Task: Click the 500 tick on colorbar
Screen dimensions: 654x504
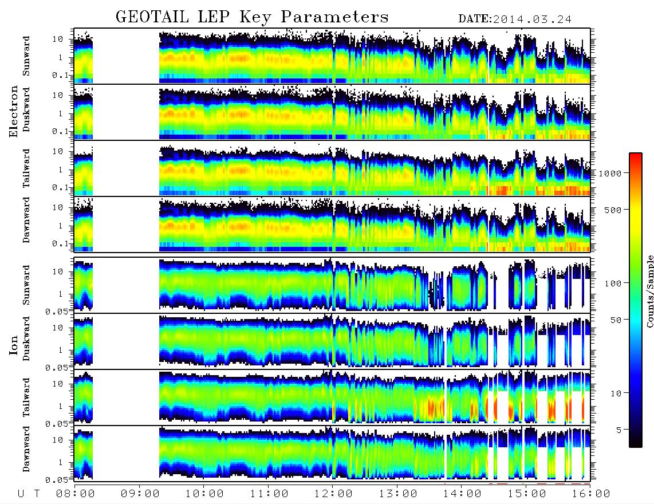Action: click(613, 210)
